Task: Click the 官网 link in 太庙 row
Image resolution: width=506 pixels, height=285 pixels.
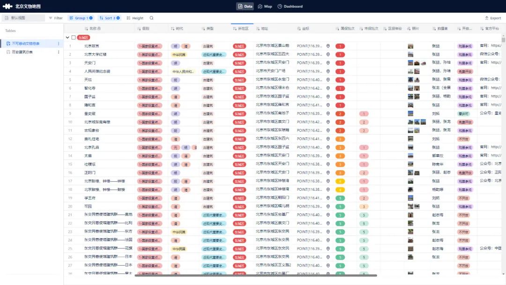Action: (x=491, y=155)
